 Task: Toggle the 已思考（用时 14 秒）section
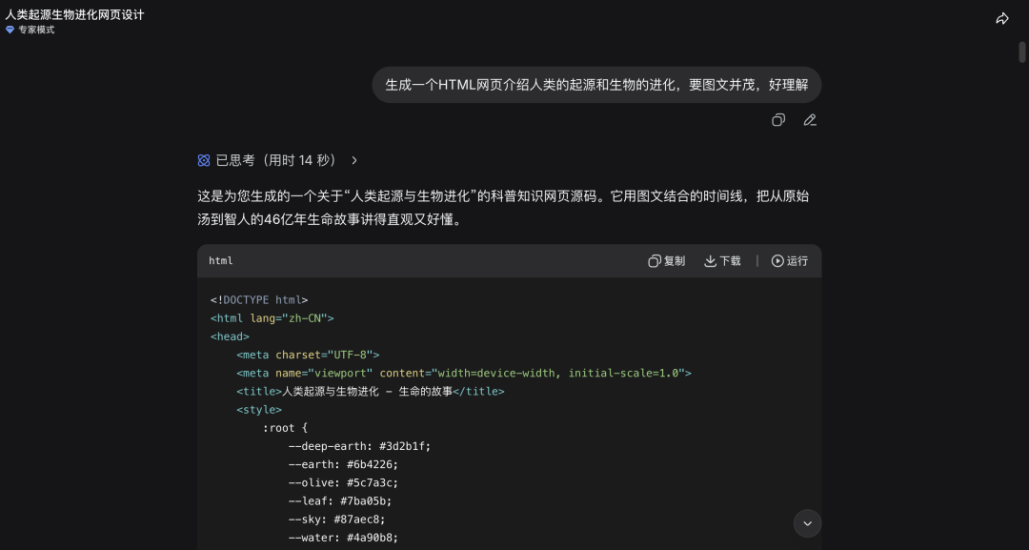[x=276, y=160]
